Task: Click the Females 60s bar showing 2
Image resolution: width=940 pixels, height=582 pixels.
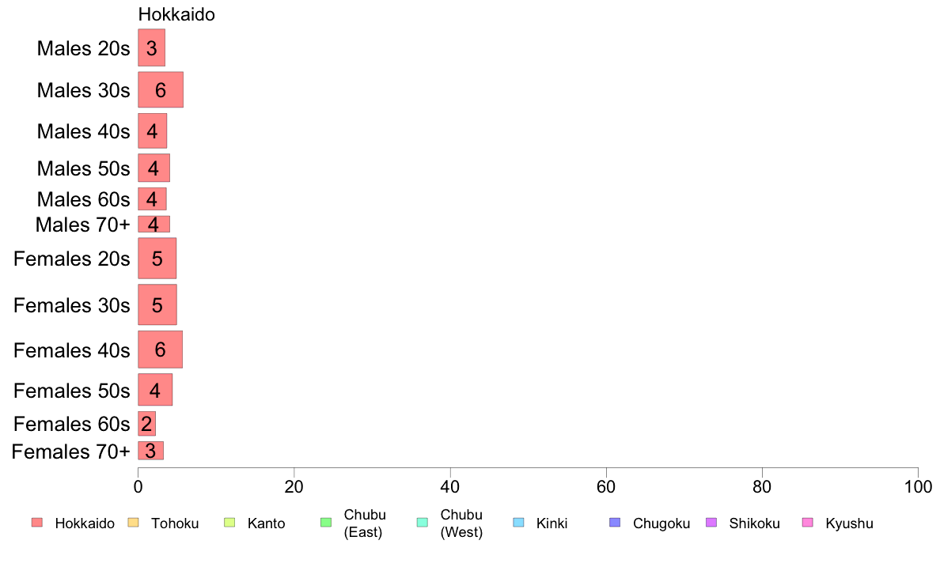Action: click(147, 424)
